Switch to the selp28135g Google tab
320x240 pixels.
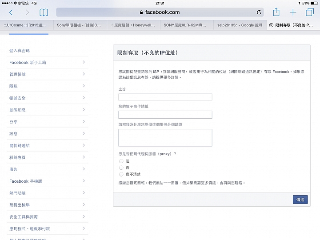(x=240, y=25)
